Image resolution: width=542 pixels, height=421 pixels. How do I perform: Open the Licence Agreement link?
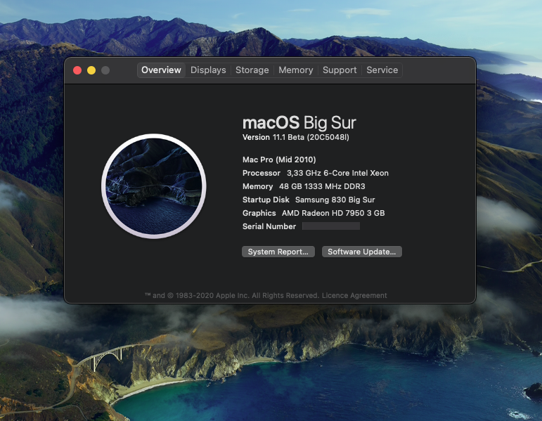(x=354, y=295)
